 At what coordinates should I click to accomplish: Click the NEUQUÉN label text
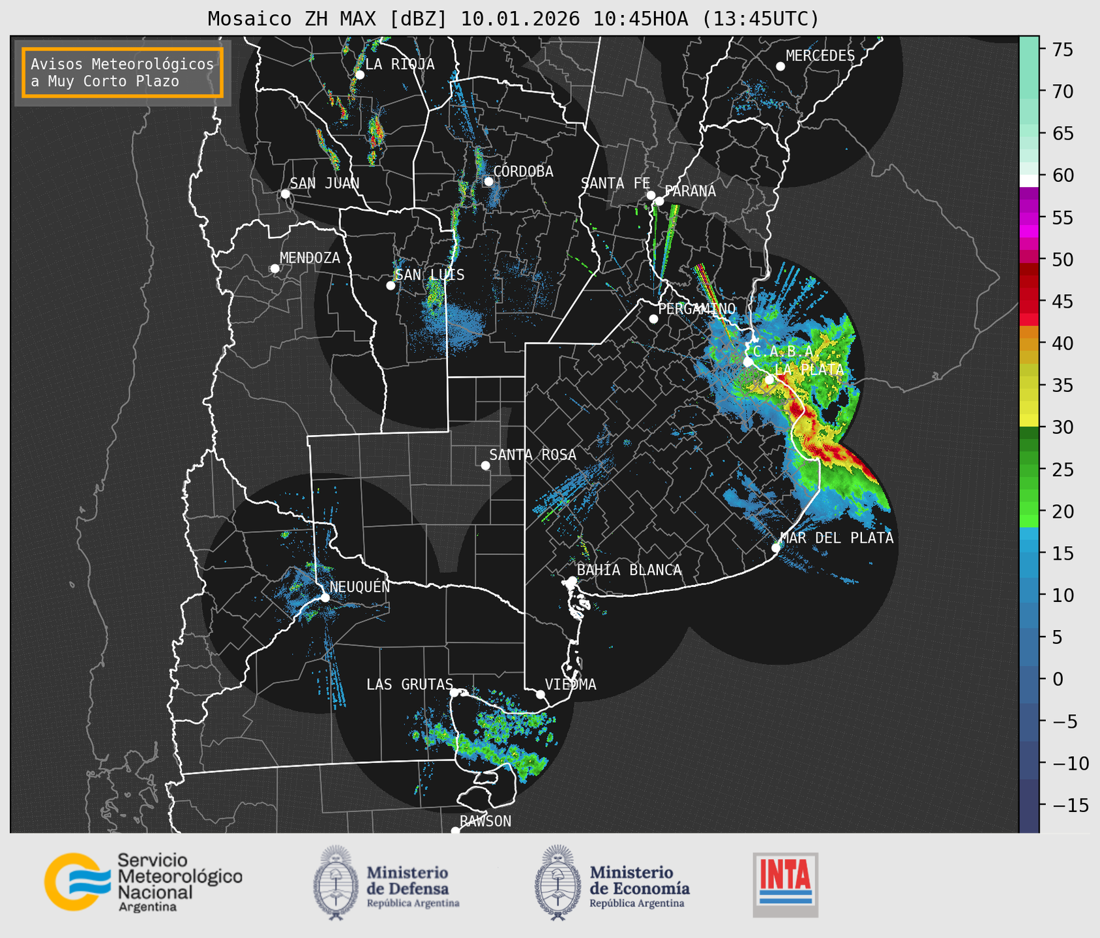(x=360, y=587)
